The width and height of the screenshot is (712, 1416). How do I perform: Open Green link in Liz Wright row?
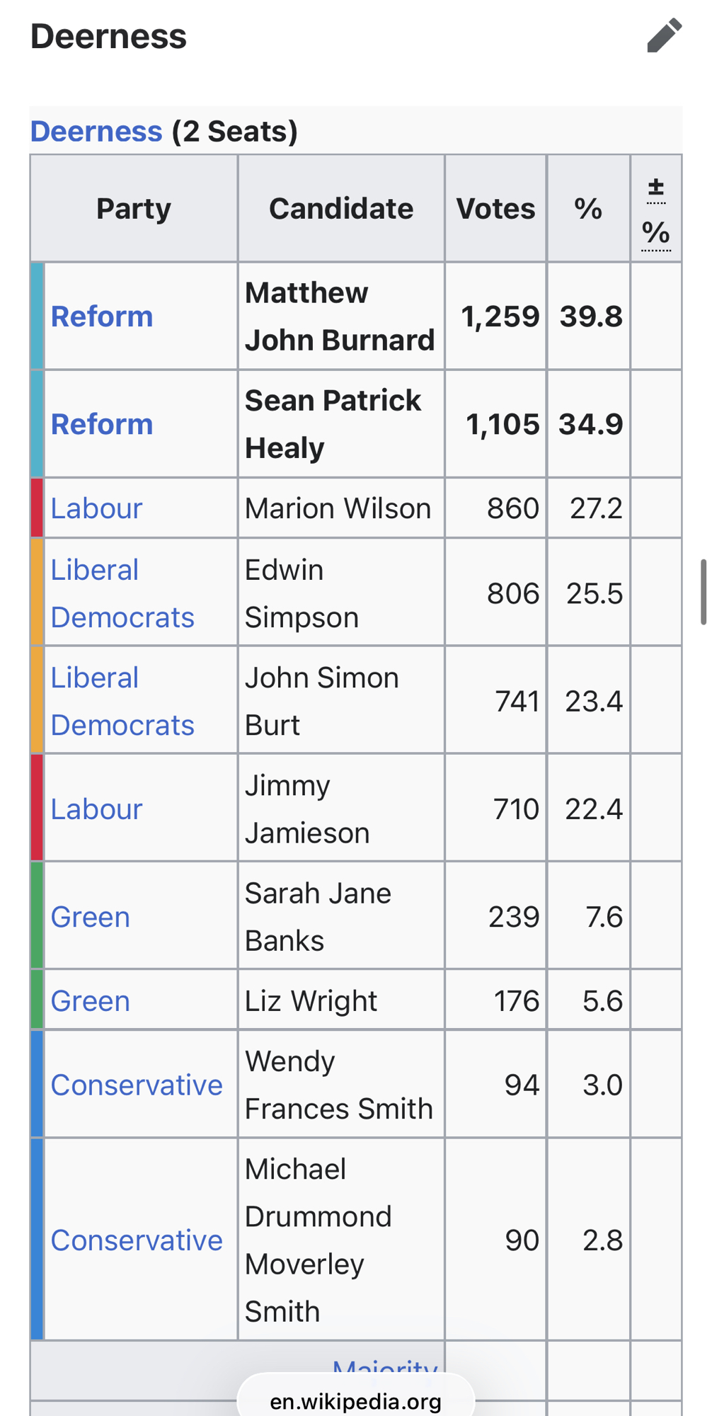[90, 1001]
